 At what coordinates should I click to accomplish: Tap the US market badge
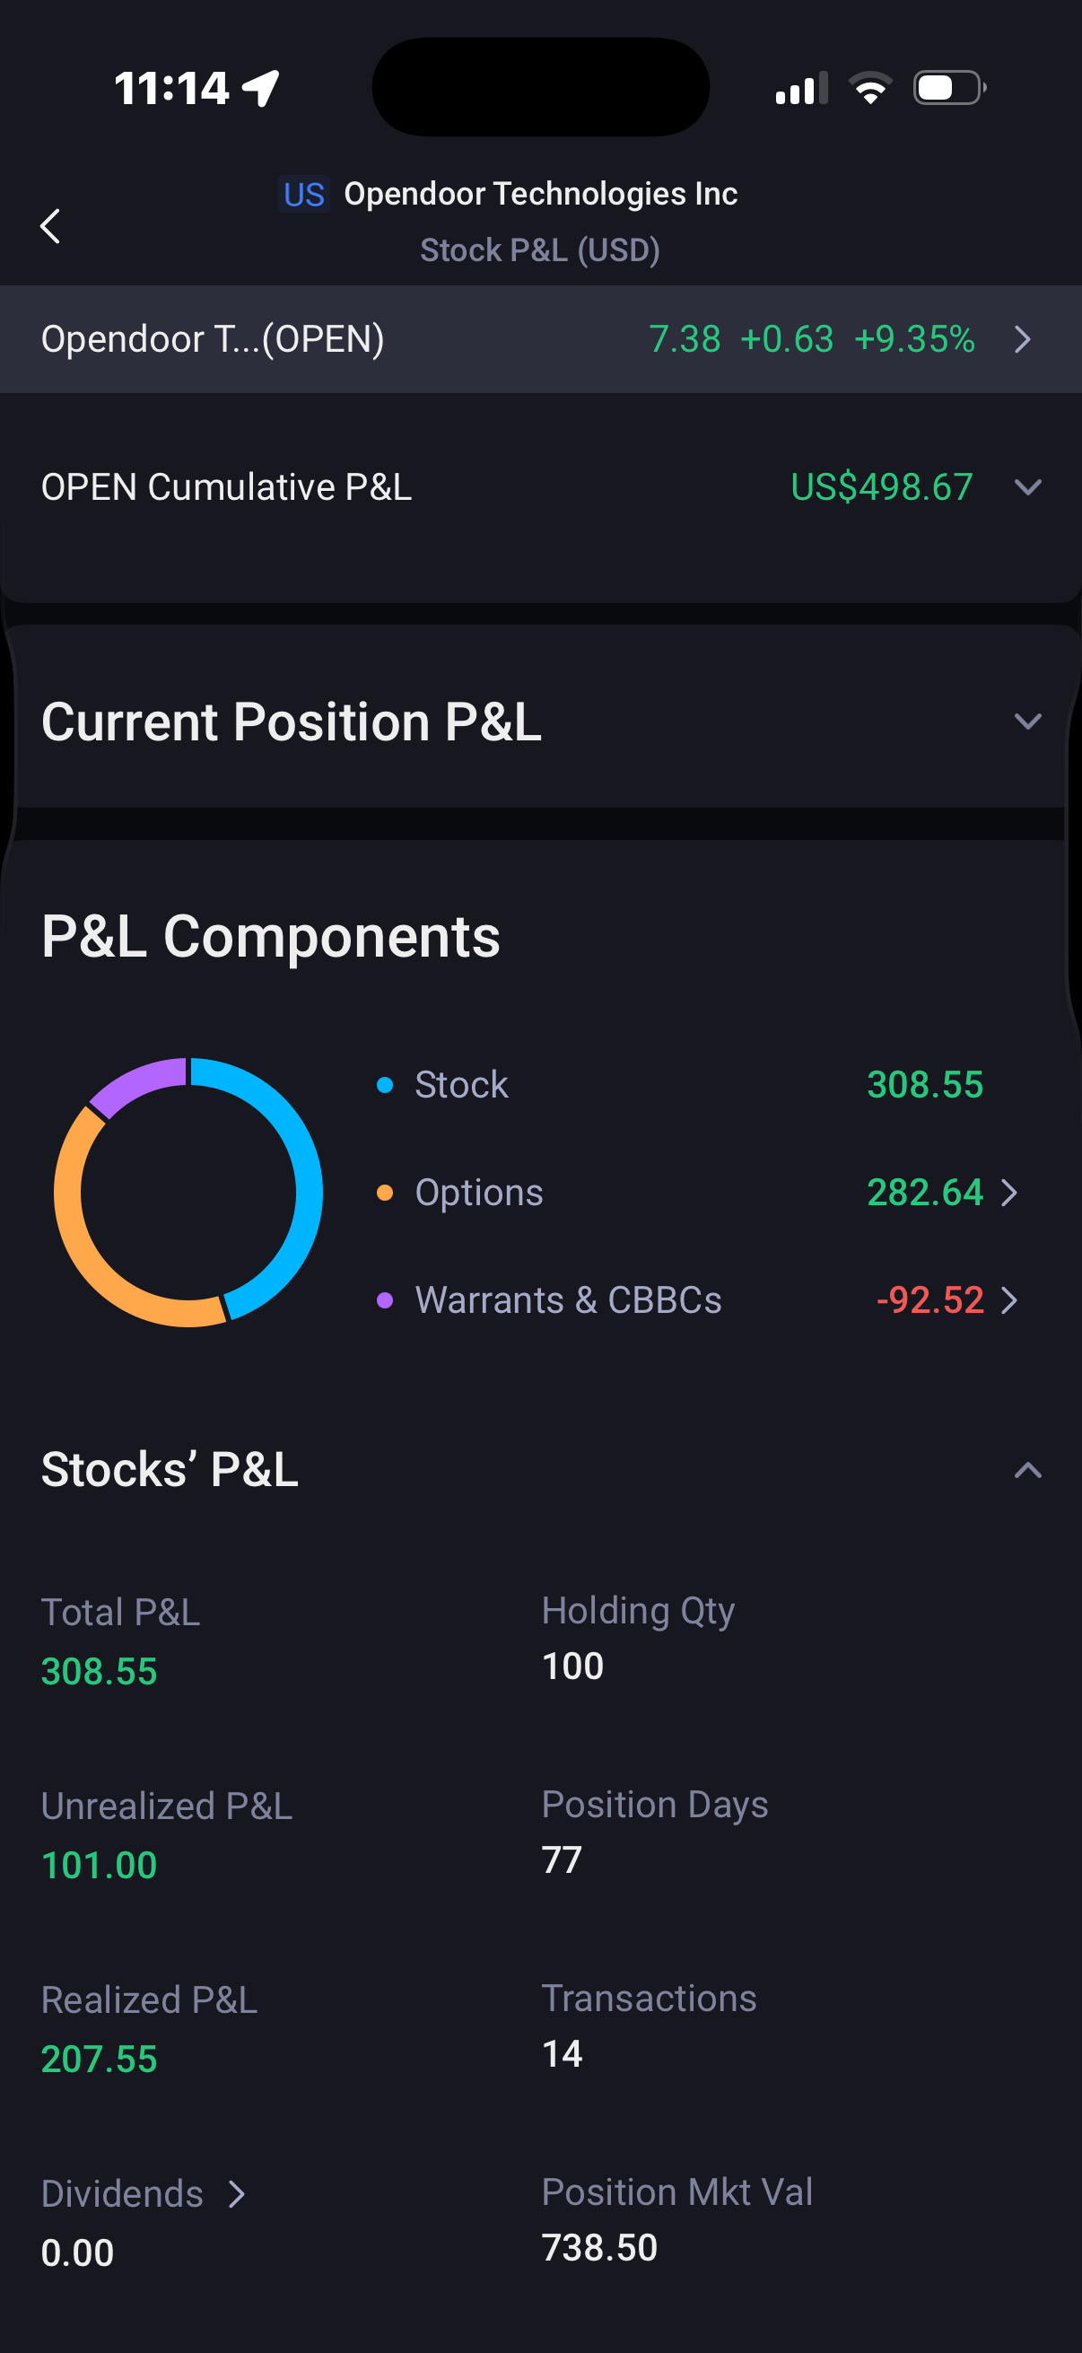pyautogui.click(x=304, y=195)
